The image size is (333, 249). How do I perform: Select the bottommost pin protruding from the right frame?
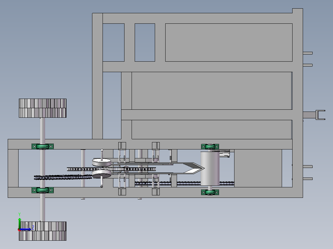pos(308,179)
